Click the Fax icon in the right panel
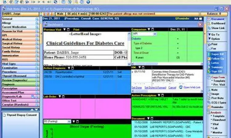Viewport: 231px width, 138px height. 209,48
